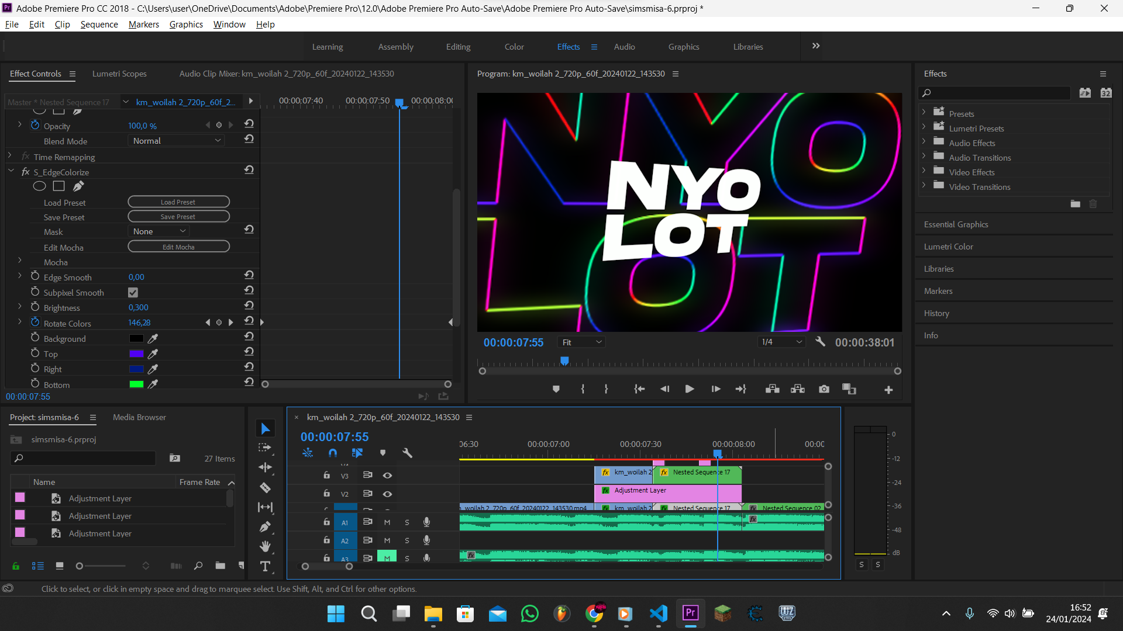Select the Ripple Edit tool
This screenshot has height=631, width=1123.
coord(265,467)
